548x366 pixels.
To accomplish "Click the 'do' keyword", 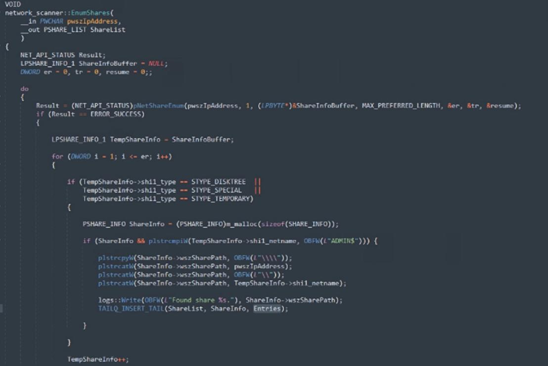I will (x=24, y=88).
